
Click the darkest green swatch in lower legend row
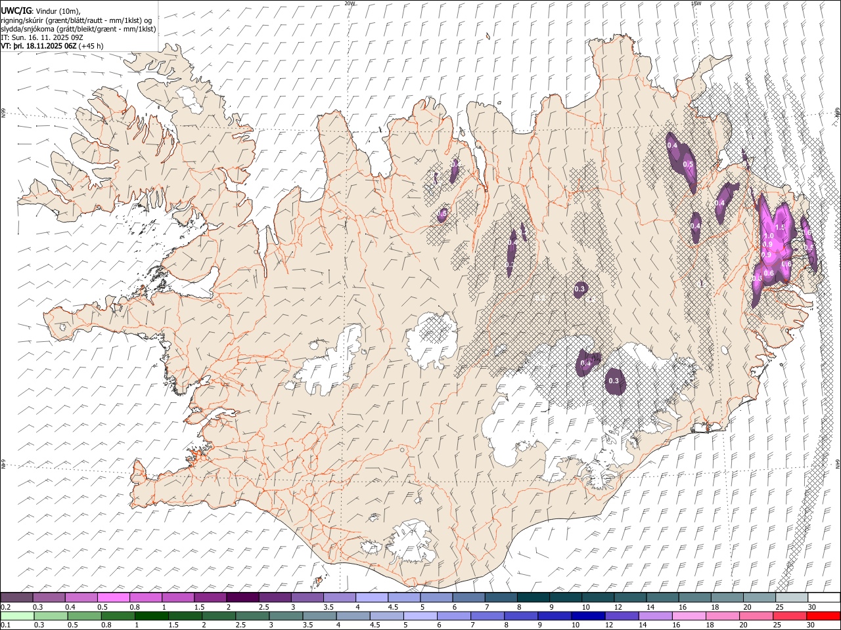pos(151,616)
